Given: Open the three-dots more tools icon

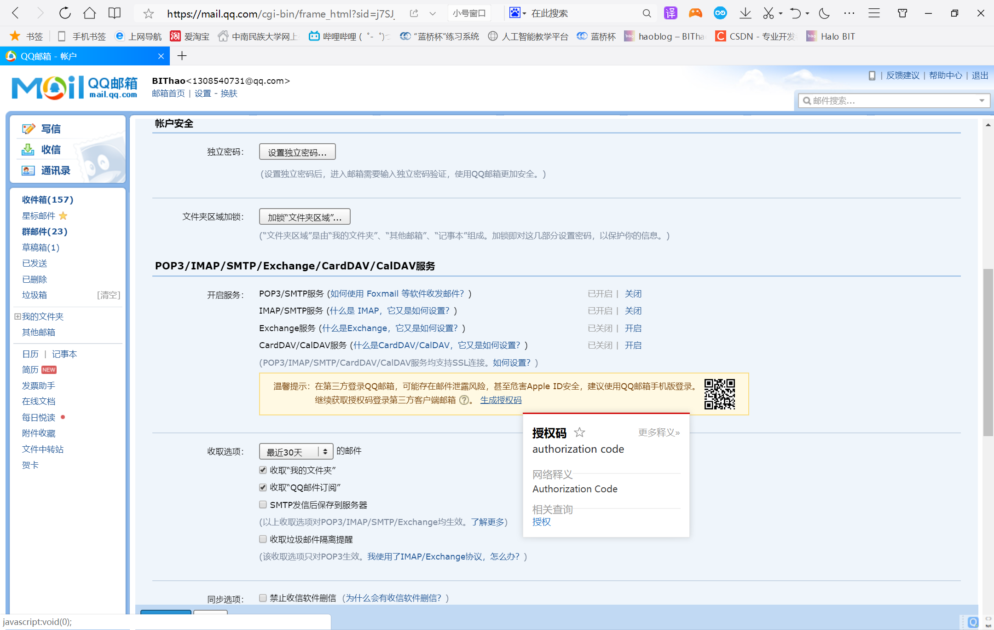Looking at the screenshot, I should (849, 13).
